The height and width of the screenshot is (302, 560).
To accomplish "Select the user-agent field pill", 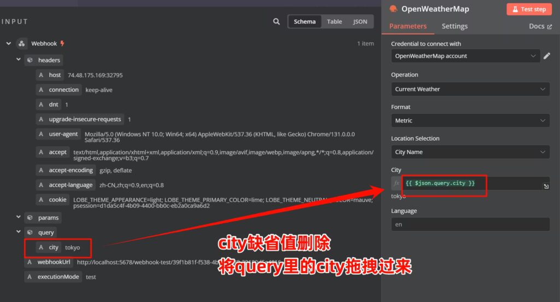I will [x=58, y=134].
